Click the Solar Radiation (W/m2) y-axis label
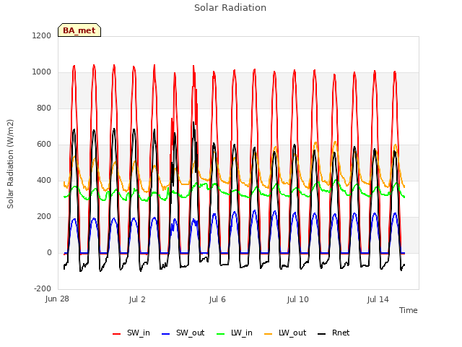The image size is (462, 347). (x=10, y=164)
